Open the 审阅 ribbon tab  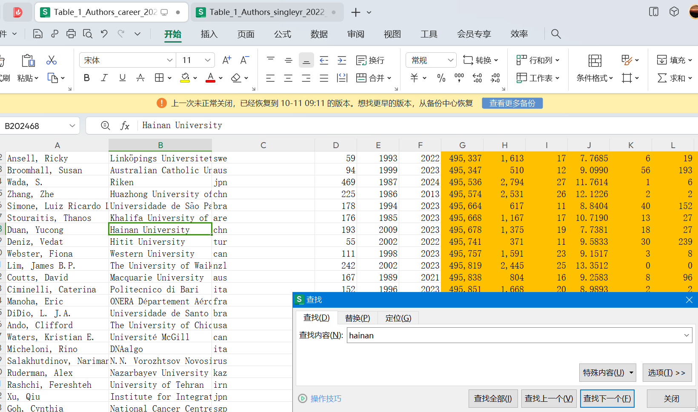pos(355,34)
